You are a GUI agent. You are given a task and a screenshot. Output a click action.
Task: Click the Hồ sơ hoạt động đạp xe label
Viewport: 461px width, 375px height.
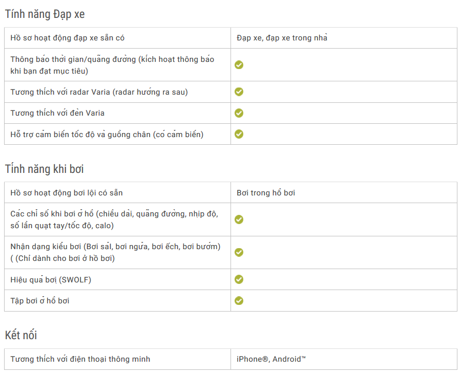click(x=68, y=38)
